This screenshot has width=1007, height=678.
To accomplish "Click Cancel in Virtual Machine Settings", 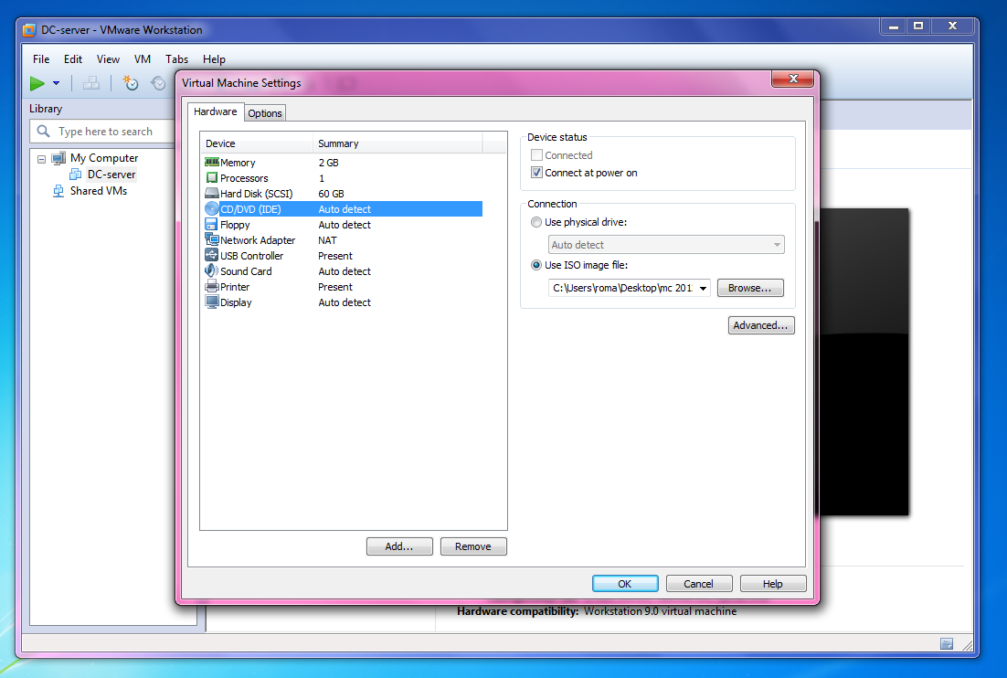I will pos(699,584).
